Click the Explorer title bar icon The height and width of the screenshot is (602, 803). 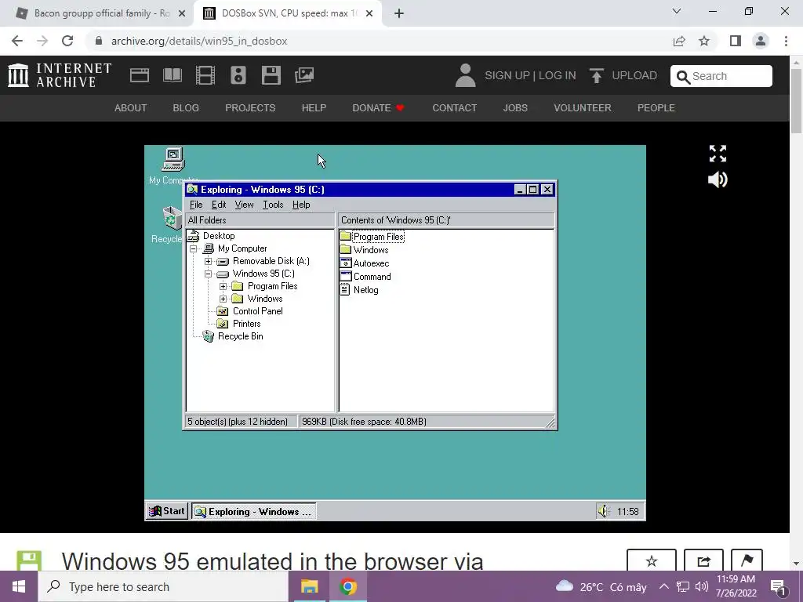[x=192, y=190]
